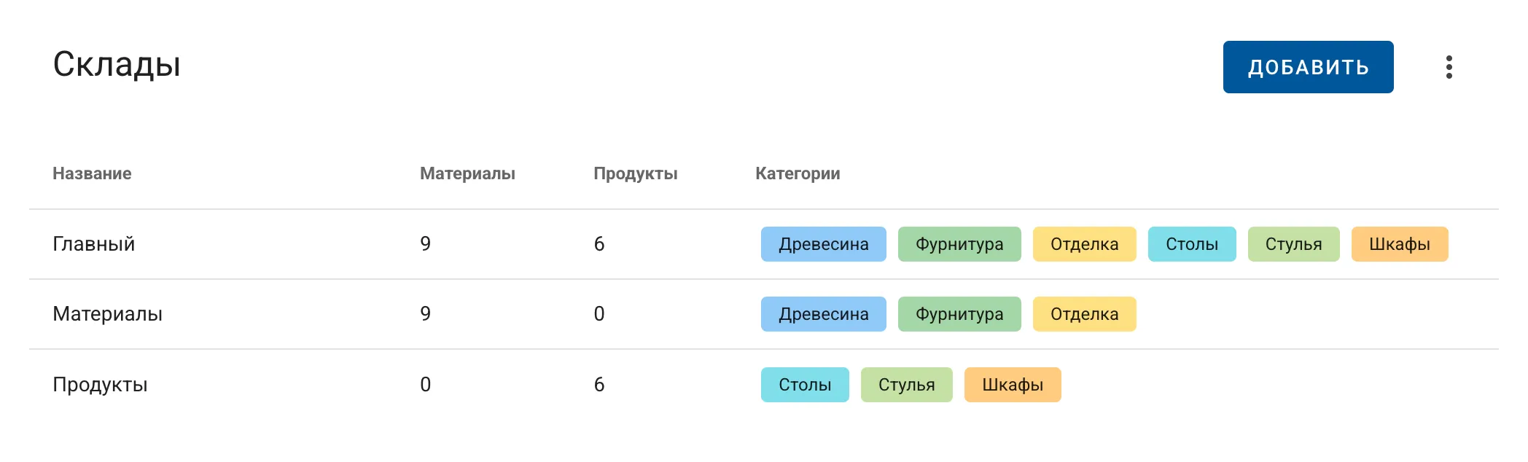
Task: Open the Продукты warehouse row
Action: coord(102,386)
